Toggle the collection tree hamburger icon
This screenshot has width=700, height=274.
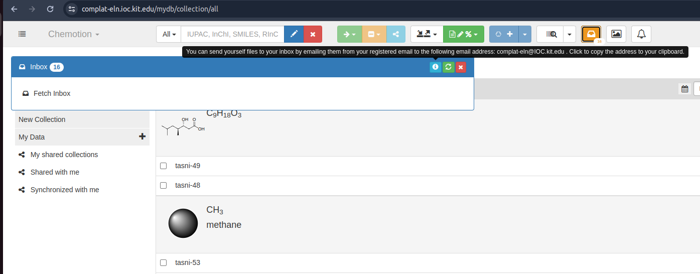[x=22, y=34]
